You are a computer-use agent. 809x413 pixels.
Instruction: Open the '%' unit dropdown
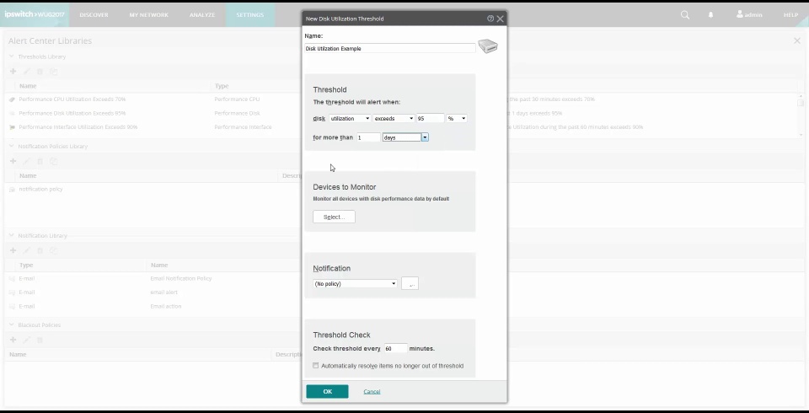point(457,118)
